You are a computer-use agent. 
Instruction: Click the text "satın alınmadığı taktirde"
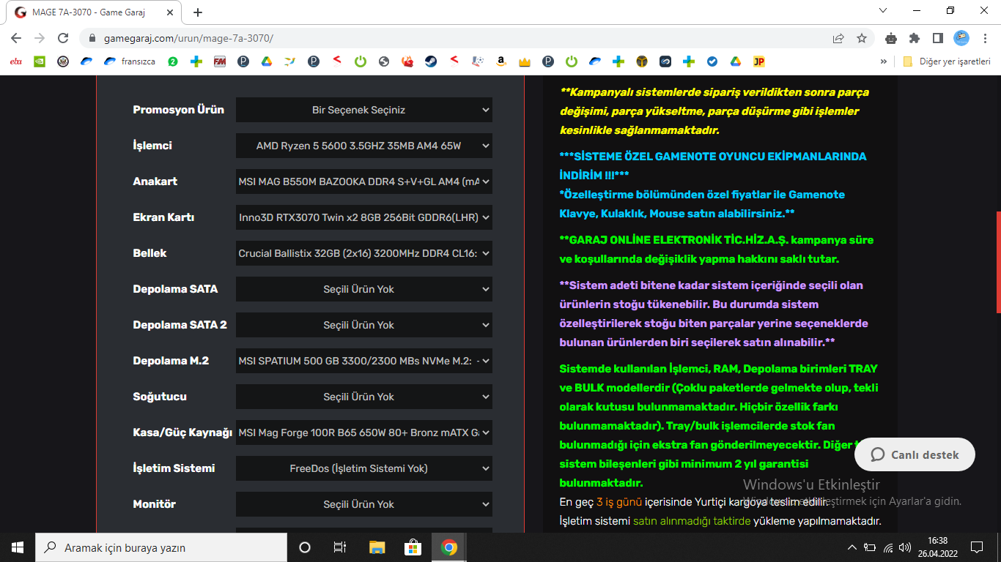coord(692,521)
